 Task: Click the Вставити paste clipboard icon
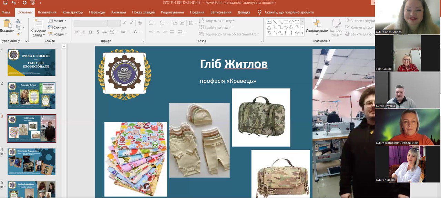(7, 23)
